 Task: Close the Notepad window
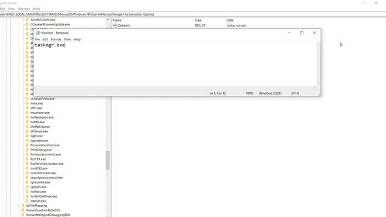[314, 33]
